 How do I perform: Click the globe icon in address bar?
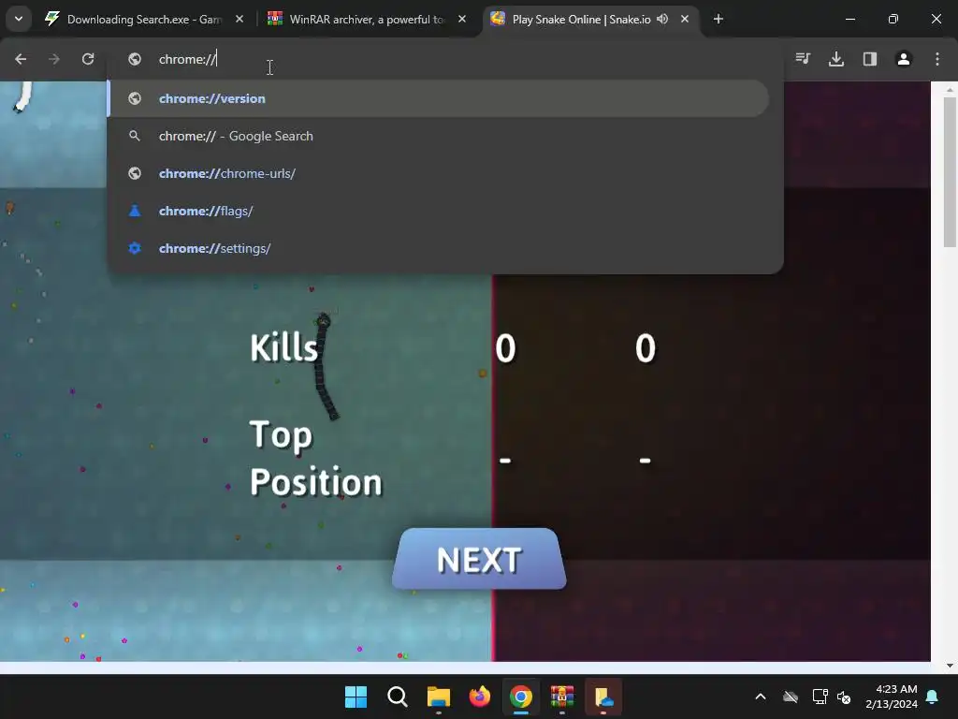[135, 59]
